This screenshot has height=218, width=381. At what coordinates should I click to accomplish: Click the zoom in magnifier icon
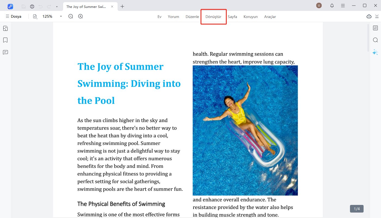81,16
